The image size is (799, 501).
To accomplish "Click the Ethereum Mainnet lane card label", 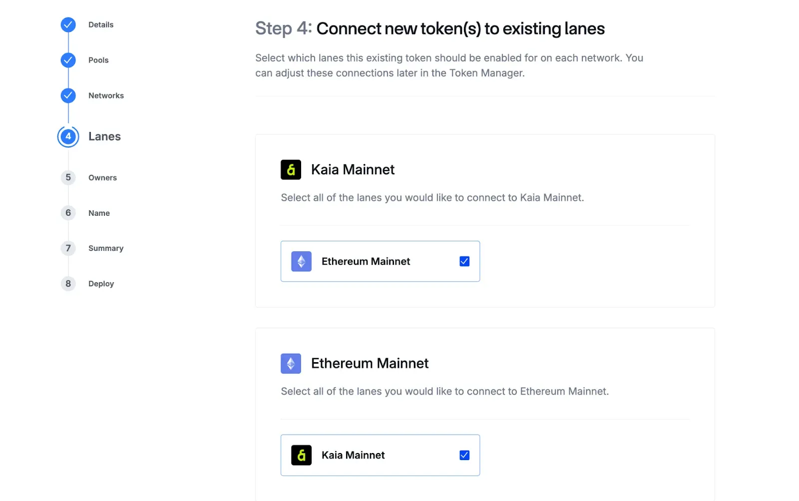I will tap(366, 261).
